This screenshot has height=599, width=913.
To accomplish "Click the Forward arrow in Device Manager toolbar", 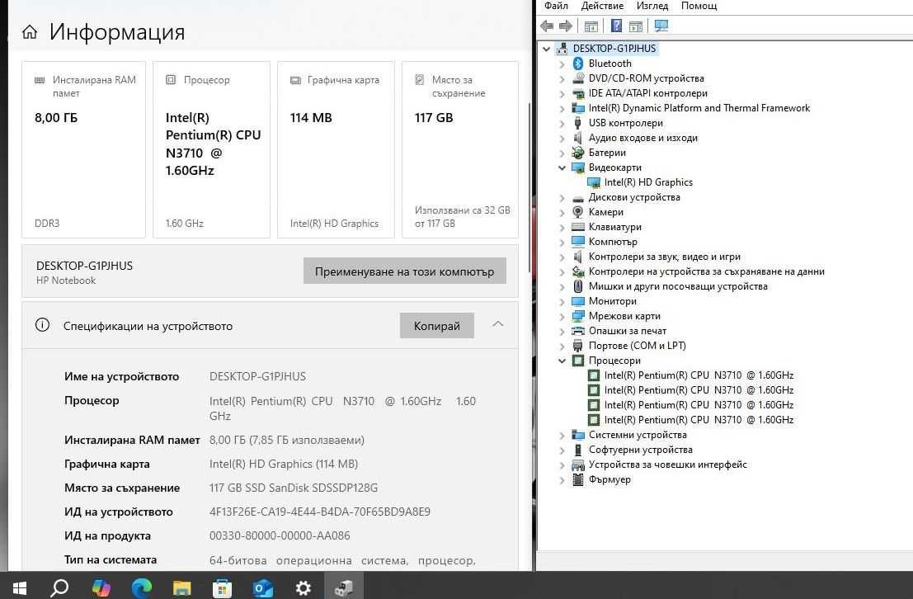I will click(566, 26).
